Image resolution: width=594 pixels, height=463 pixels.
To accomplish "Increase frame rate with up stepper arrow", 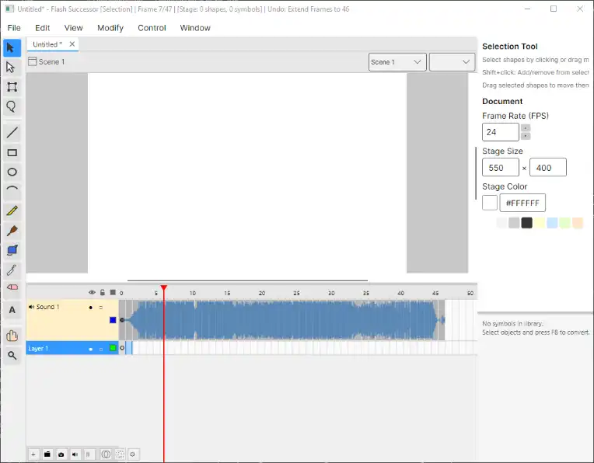I will pyautogui.click(x=526, y=128).
